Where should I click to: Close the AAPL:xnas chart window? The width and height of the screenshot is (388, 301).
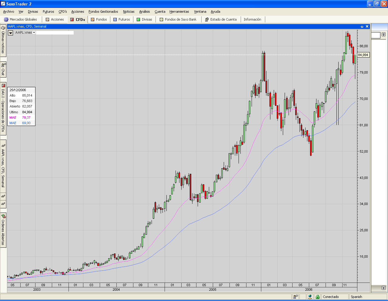pos(367,27)
